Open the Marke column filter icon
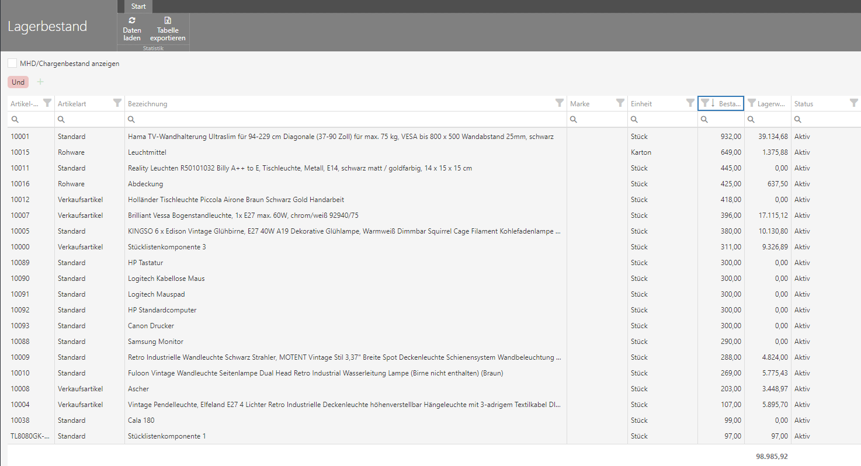Screen dimensions: 861x466 [x=620, y=103]
